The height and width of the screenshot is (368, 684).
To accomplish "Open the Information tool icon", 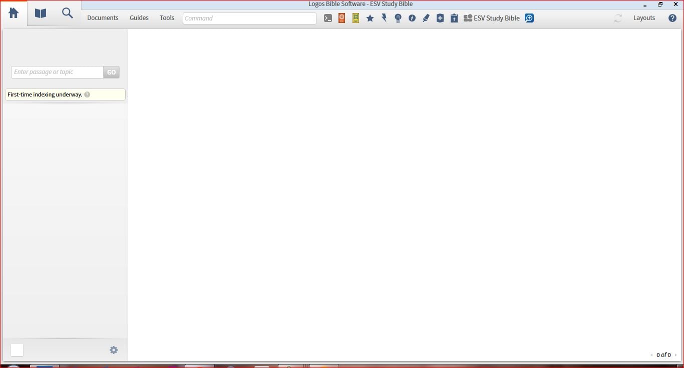I will coord(412,18).
